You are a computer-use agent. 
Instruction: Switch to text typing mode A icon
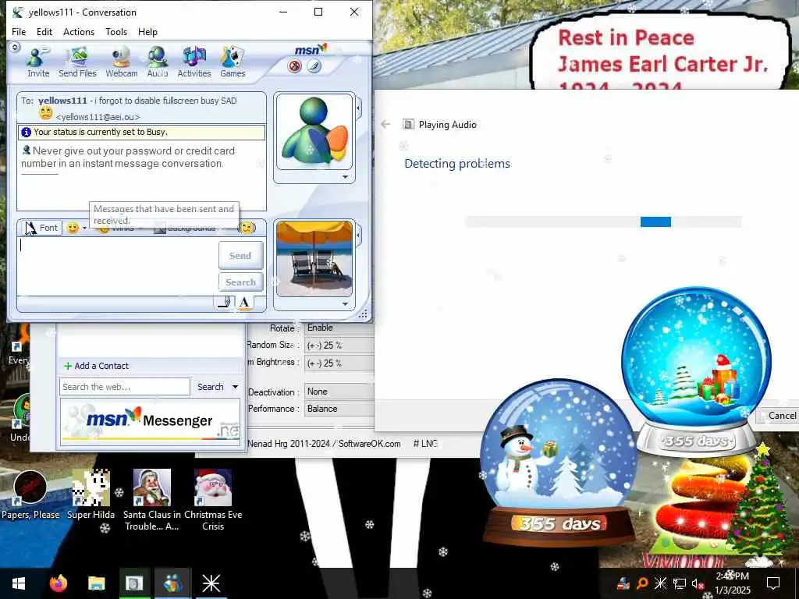244,302
